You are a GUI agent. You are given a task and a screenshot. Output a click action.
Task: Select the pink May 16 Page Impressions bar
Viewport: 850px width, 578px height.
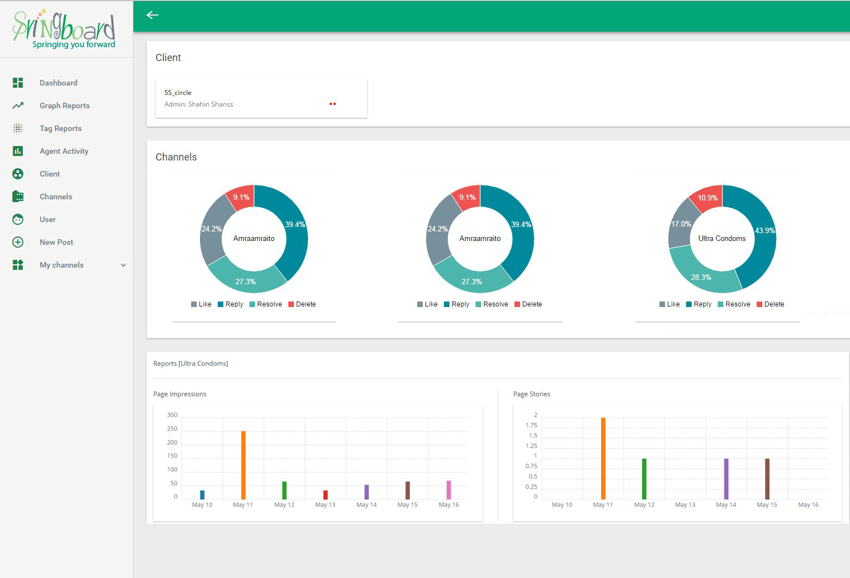449,490
